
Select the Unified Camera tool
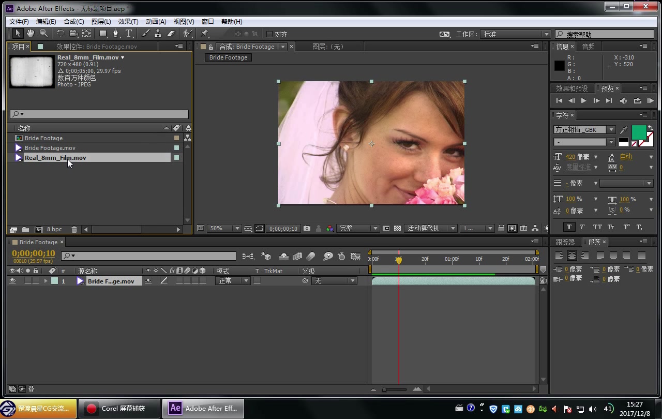coord(73,34)
